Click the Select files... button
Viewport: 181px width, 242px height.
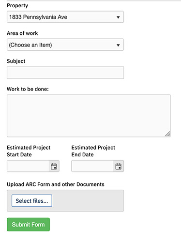tap(32, 200)
